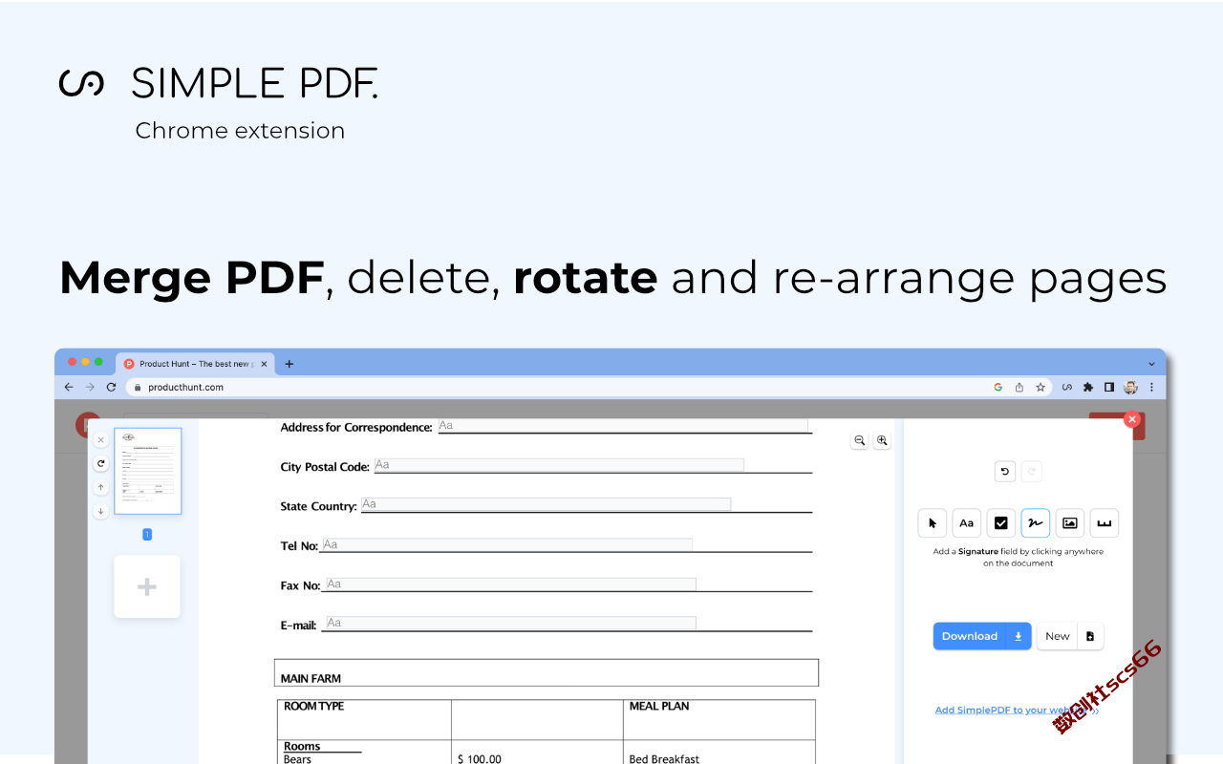Rotate the page using the rotate icon
Screen dimensions: 1223x764
pos(100,463)
